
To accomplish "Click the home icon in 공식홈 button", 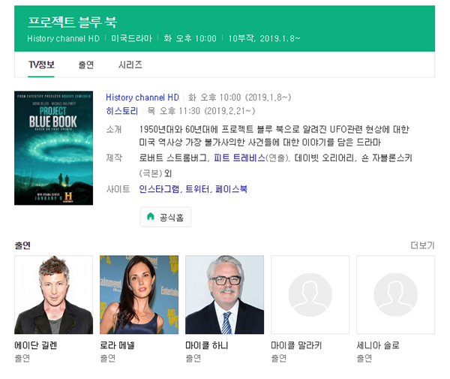I will 151,216.
